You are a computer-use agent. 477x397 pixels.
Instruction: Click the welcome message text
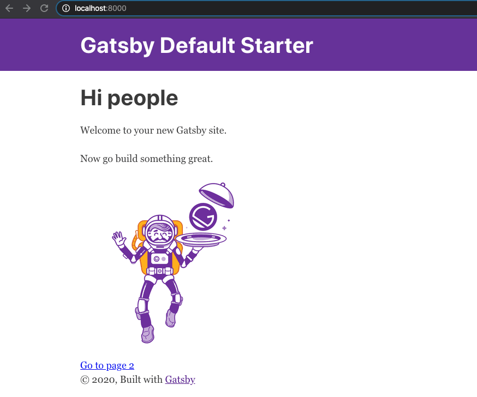pyautogui.click(x=154, y=130)
